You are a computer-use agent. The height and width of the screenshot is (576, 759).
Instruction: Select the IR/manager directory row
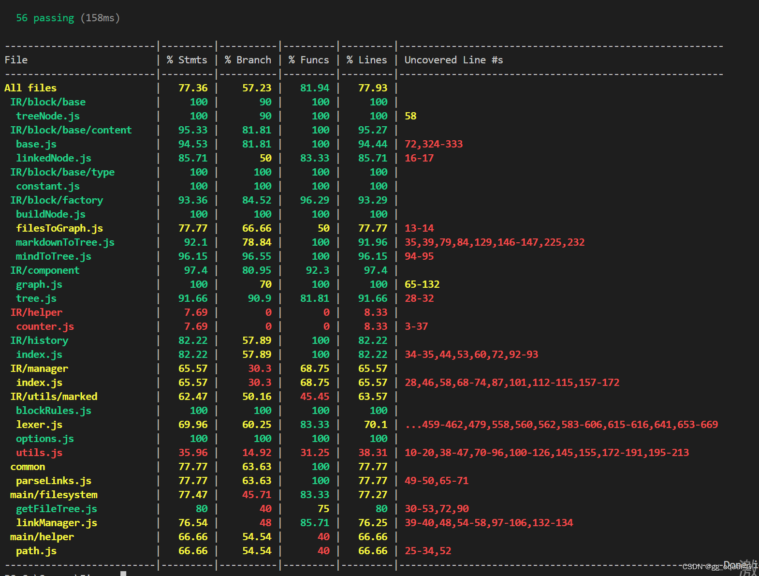pos(39,369)
